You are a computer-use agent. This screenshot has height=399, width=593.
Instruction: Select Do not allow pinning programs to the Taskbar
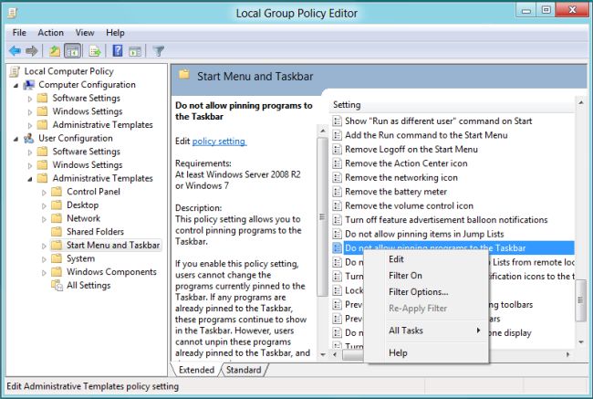pos(459,248)
